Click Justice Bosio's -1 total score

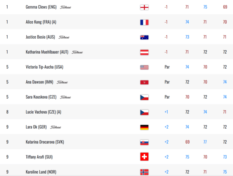pos(166,37)
